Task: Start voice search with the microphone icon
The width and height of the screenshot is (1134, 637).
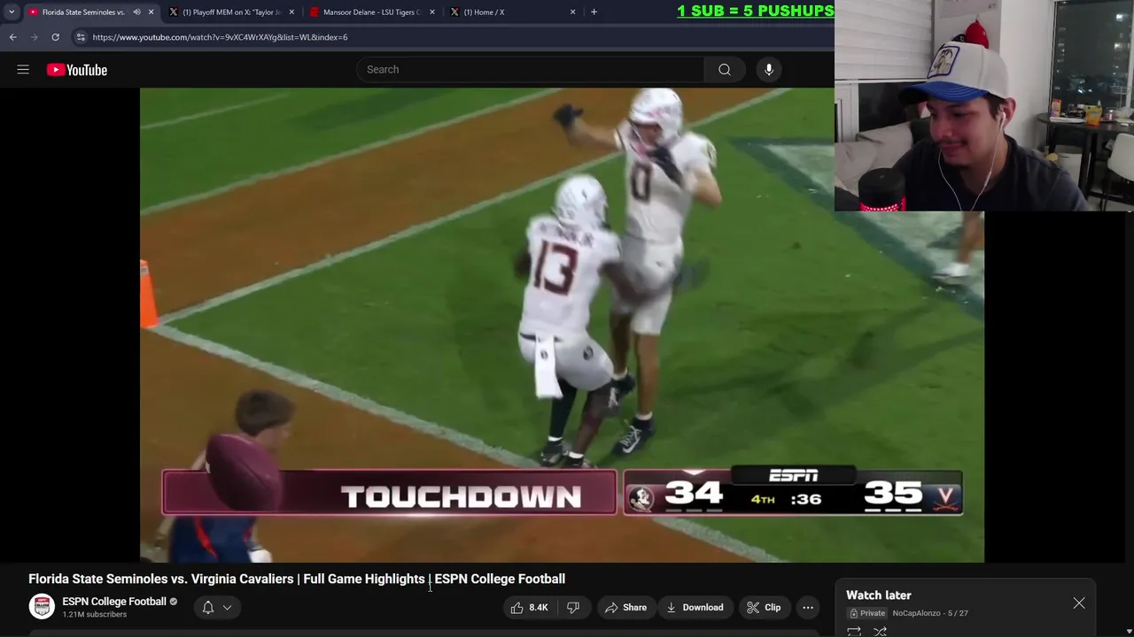Action: 769,70
